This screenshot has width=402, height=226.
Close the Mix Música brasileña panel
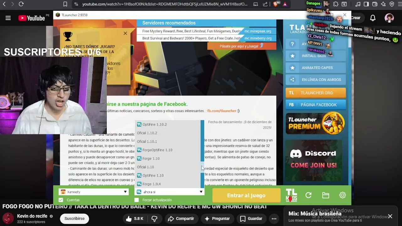(390, 216)
